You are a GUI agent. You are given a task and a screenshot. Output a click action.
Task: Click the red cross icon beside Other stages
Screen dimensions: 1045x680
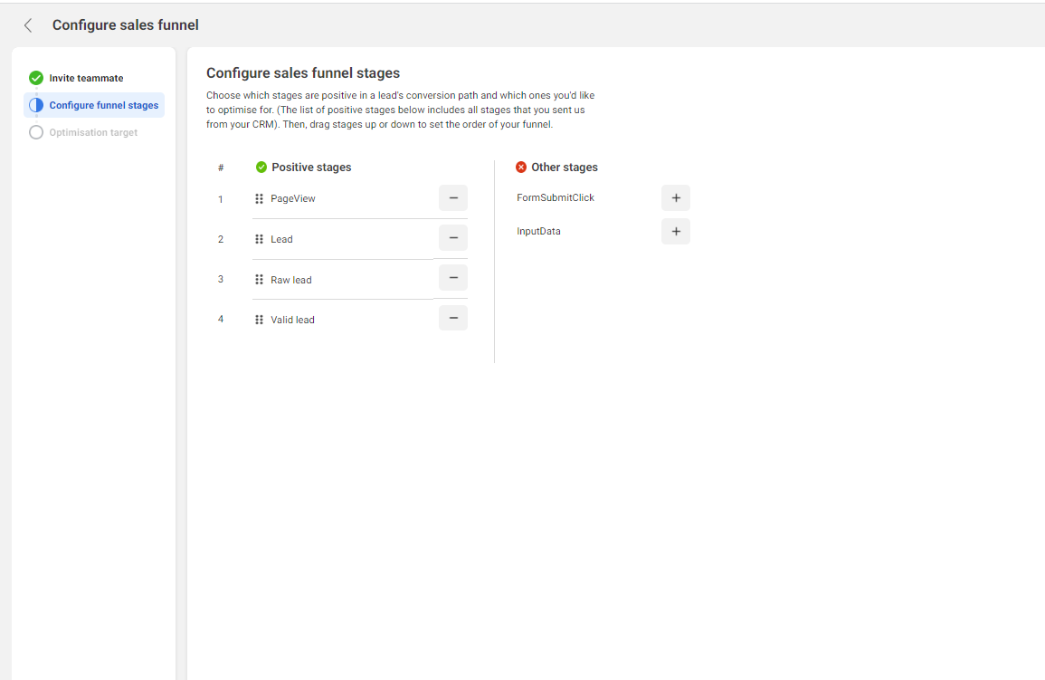pos(521,168)
